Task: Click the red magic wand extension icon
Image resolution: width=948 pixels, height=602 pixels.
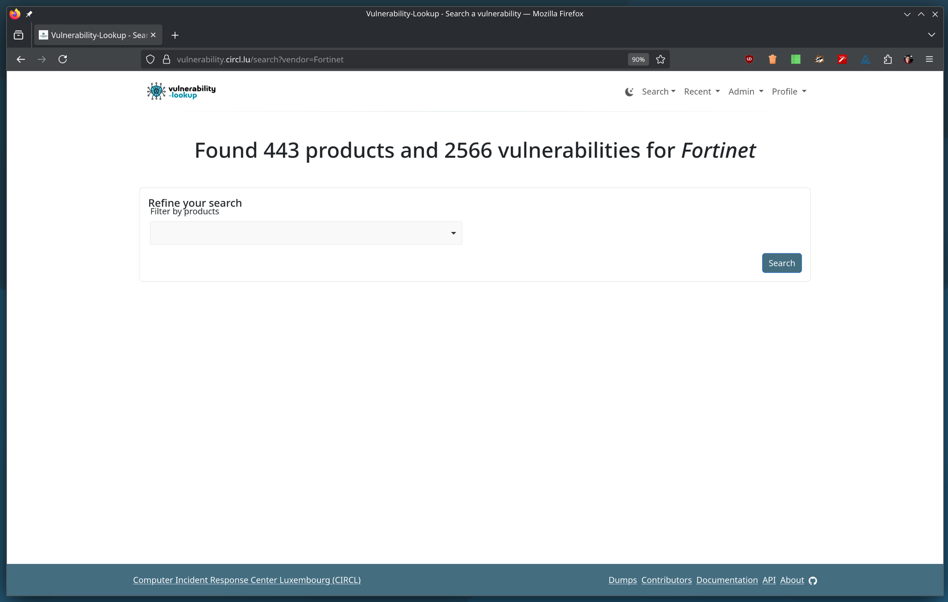Action: [x=842, y=59]
